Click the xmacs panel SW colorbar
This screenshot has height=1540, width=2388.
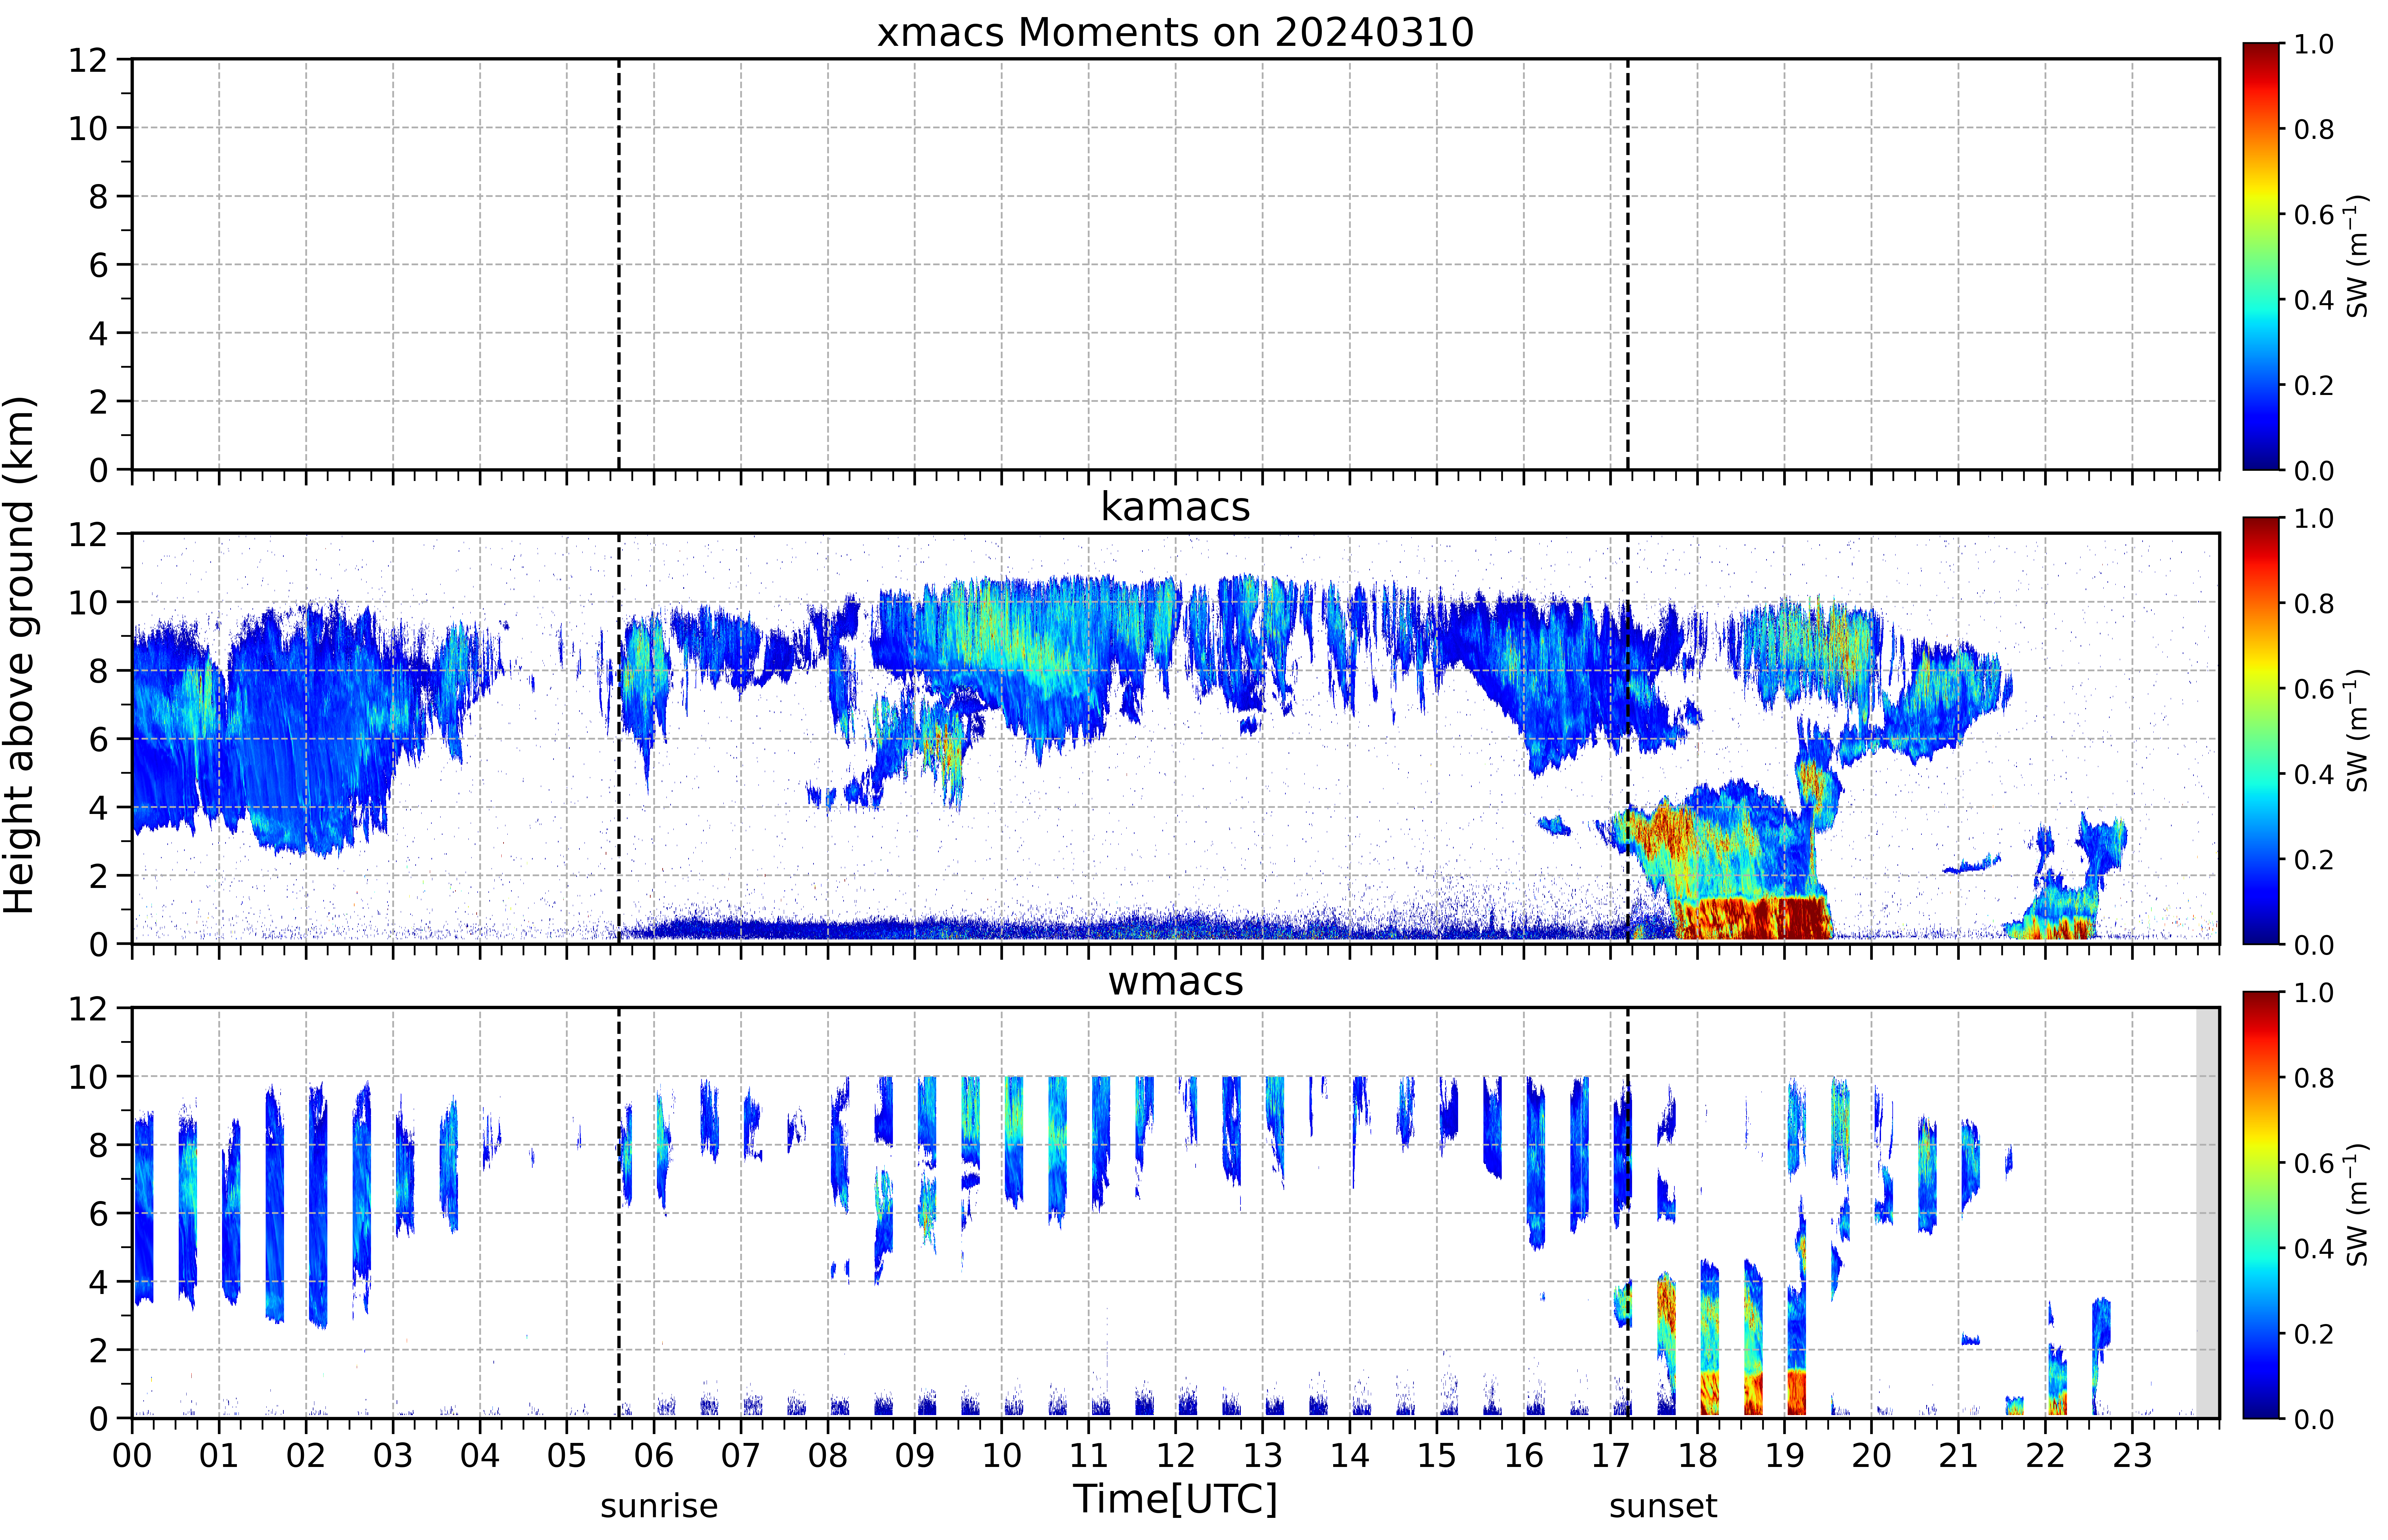[2261, 256]
